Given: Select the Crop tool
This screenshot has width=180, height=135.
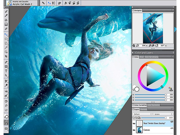Looking at the screenshot, I should pyautogui.click(x=6, y=56).
